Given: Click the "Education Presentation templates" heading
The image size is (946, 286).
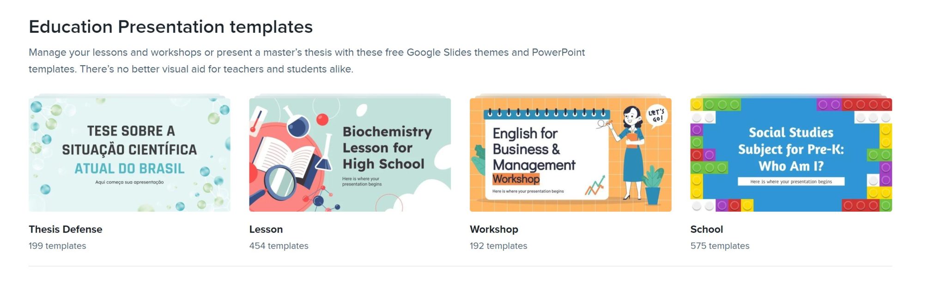Looking at the screenshot, I should coord(170,27).
